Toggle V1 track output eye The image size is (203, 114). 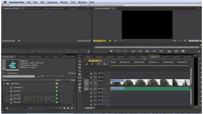102,81
